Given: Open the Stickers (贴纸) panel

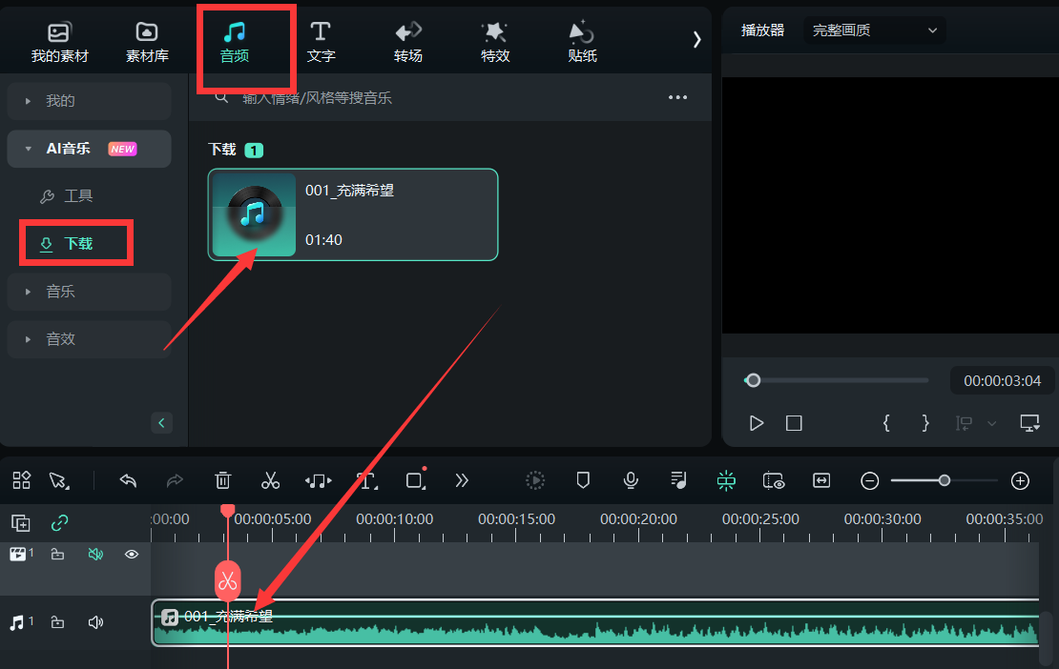Looking at the screenshot, I should point(582,43).
